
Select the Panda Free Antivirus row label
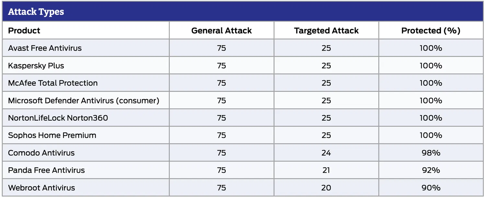click(x=46, y=170)
